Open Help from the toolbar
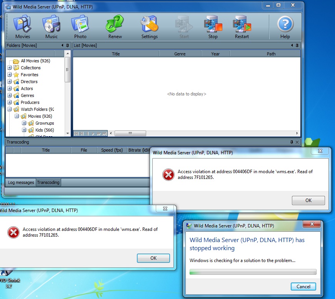This screenshot has width=335, height=299. coord(285,27)
